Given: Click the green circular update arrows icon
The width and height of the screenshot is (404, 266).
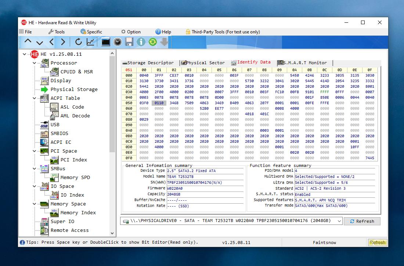Looking at the screenshot, I should click(152, 42).
